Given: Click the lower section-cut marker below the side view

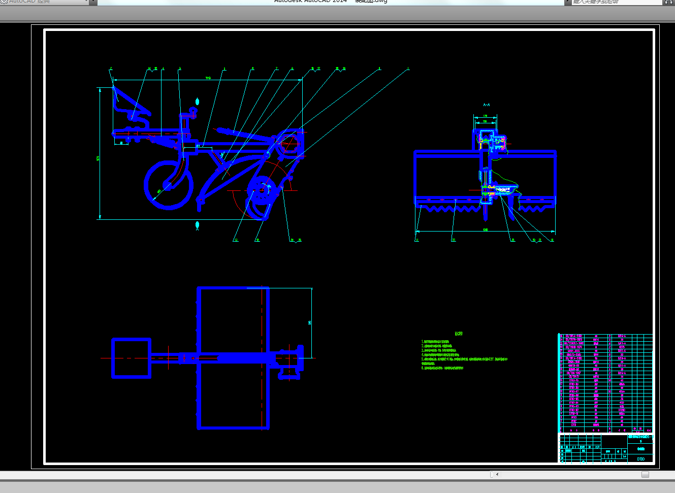Looking at the screenshot, I should tap(197, 224).
